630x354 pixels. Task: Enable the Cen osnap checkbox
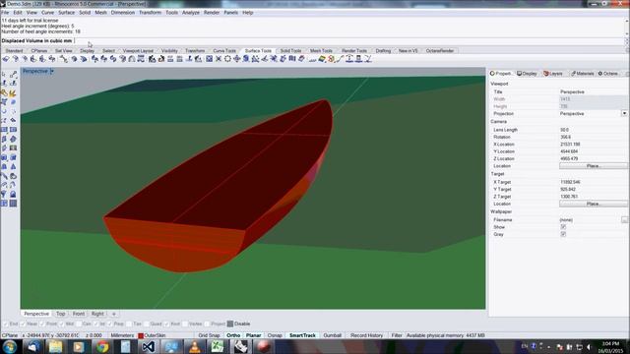[x=78, y=324]
